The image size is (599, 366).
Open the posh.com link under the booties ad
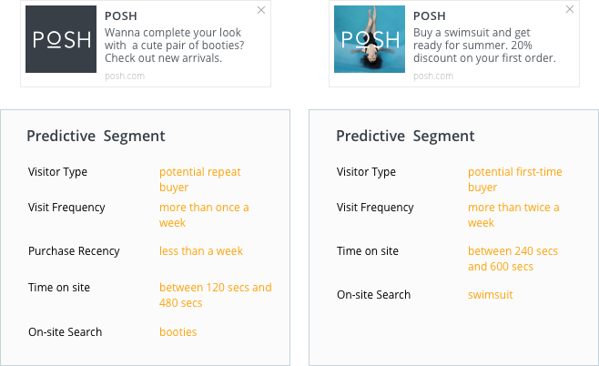click(124, 76)
